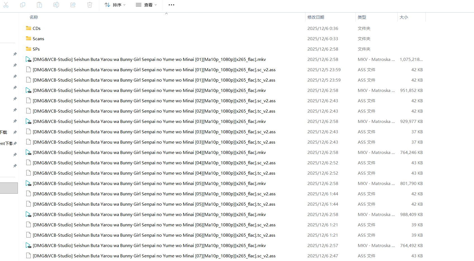Screen dimensions: 474x261
Task: Select the Scans folder icon
Action: point(29,38)
